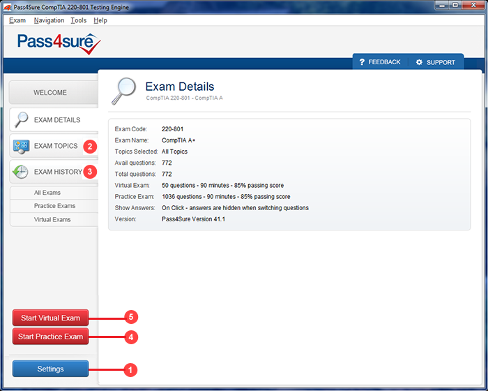Viewport: 488px width, 391px height.
Task: Open the Settings button
Action: click(x=50, y=369)
